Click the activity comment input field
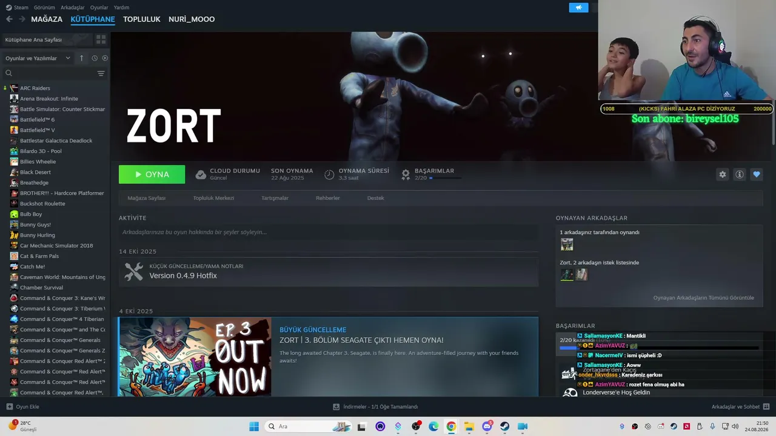The height and width of the screenshot is (436, 776). point(329,232)
